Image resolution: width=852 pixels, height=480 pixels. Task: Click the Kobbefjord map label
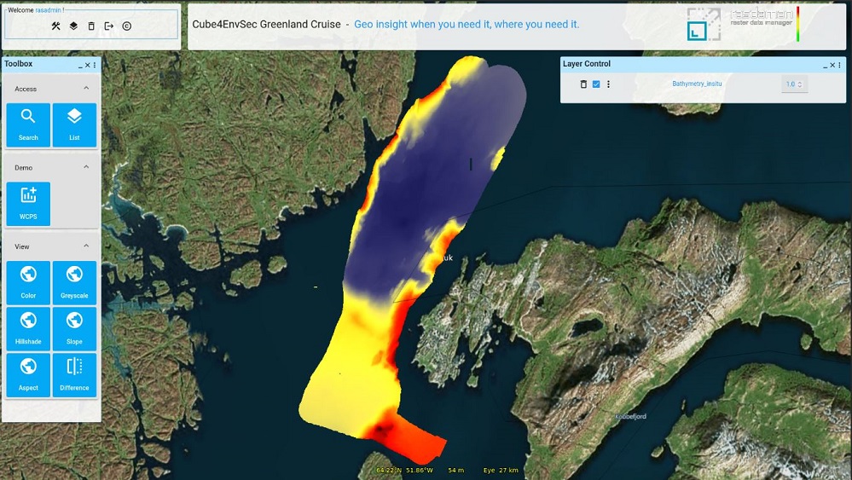631,416
